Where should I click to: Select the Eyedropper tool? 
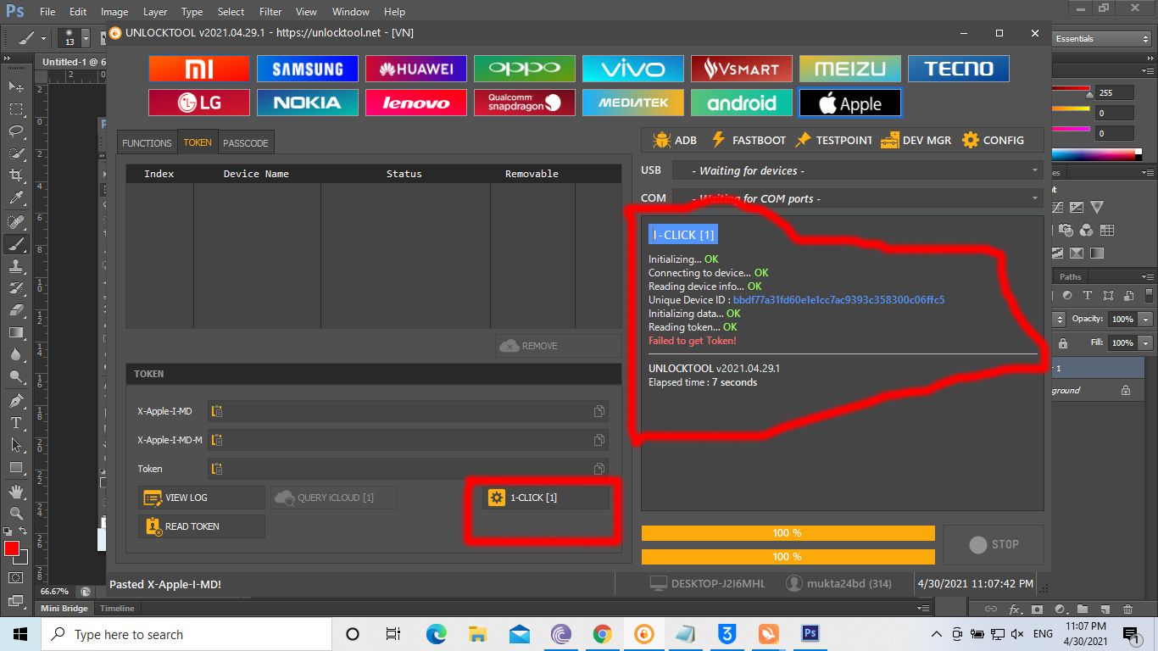pos(16,198)
